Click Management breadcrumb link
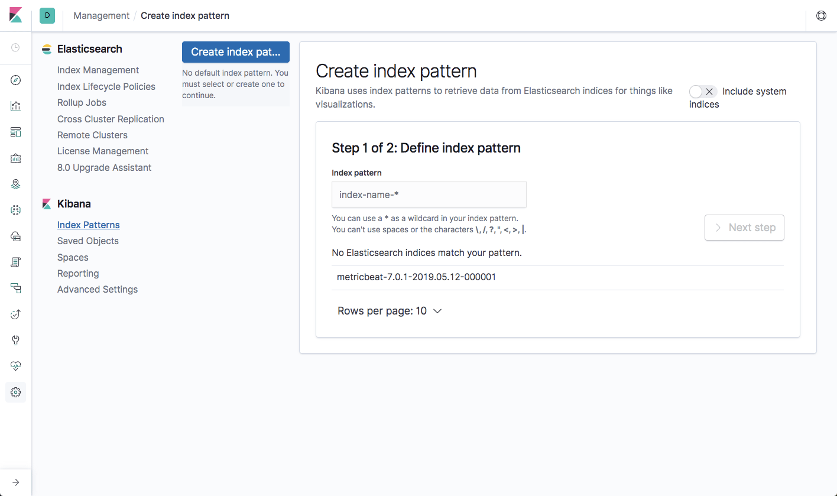 click(101, 16)
